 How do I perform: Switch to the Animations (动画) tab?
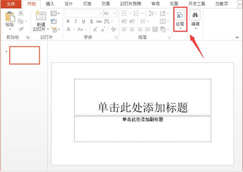106,4
